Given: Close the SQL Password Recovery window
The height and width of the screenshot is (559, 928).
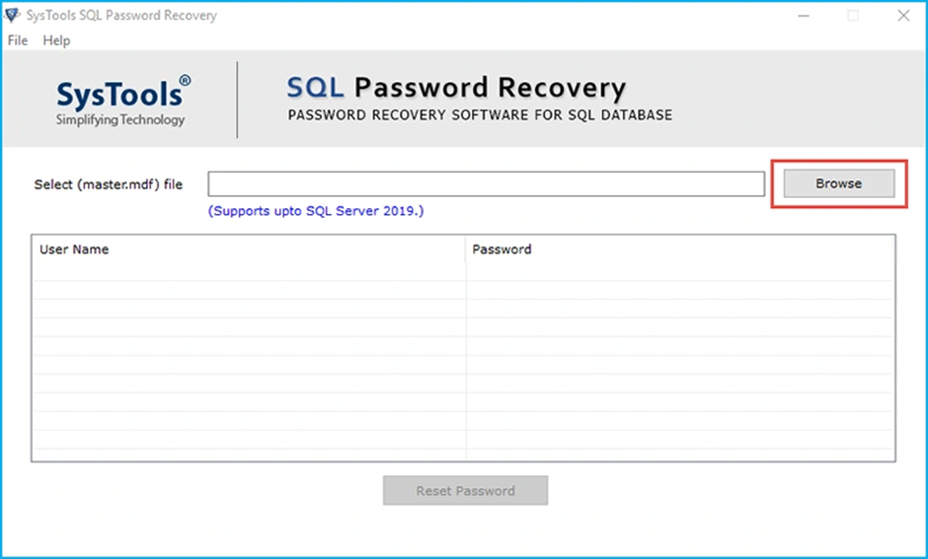Looking at the screenshot, I should tap(903, 16).
